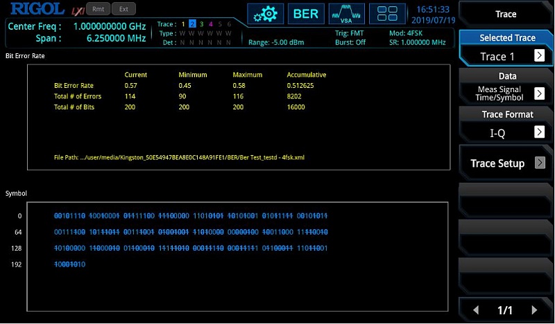Select trace number 3 in magenta

click(202, 24)
